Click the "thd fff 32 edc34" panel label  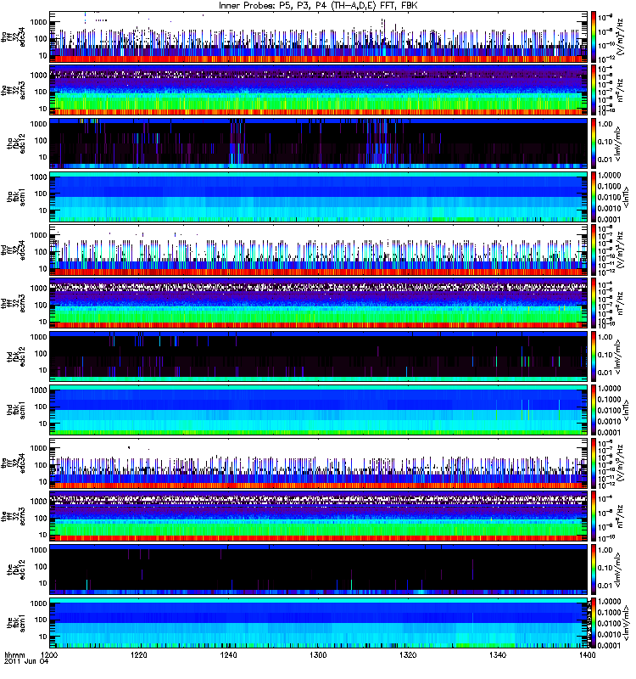click(x=13, y=250)
